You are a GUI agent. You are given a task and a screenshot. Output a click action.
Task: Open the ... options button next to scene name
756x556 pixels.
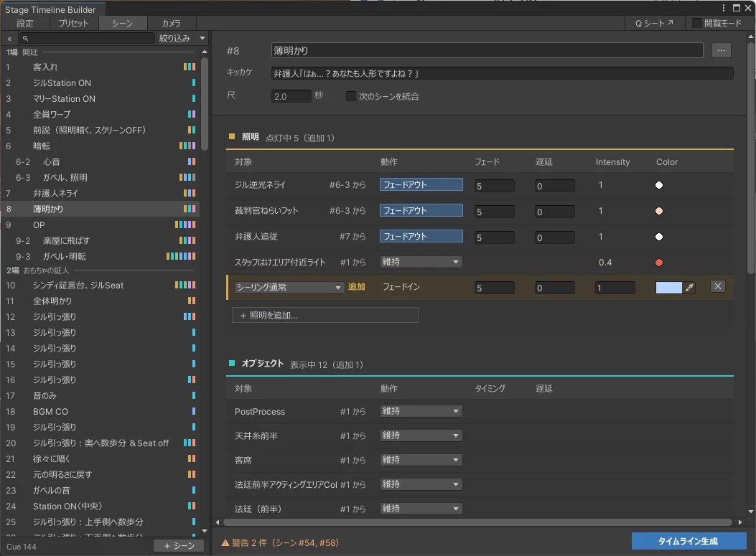point(722,51)
